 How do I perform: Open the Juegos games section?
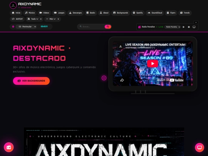[x=59, y=13]
